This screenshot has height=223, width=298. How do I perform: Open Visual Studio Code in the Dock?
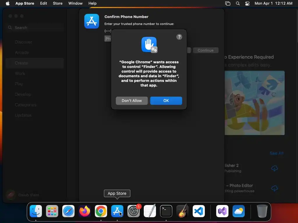point(198,211)
